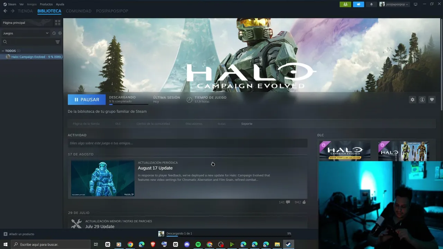This screenshot has width=443, height=249.
Task: Open the Steam logo menu
Action: coord(10,4)
